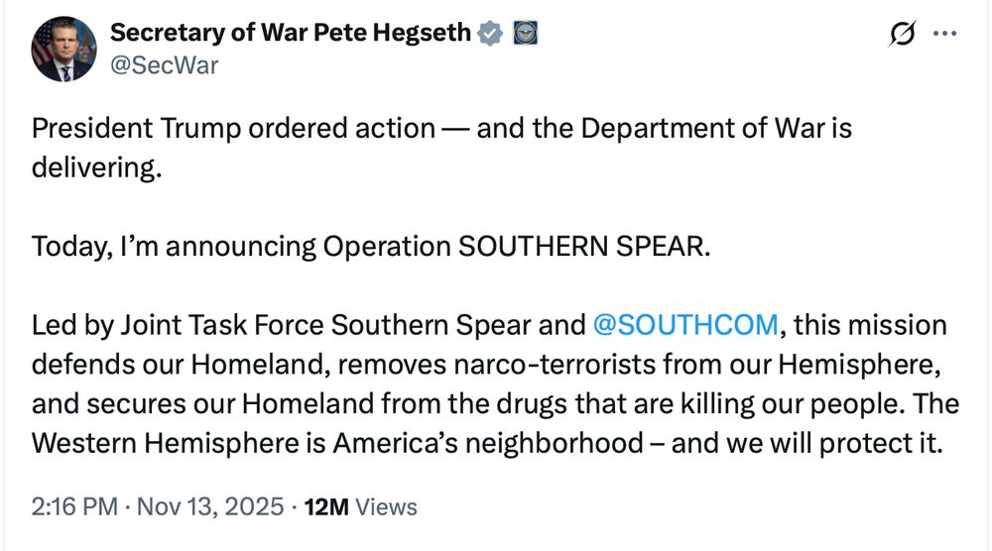Click the word "delivering." in the post
Viewport: 992px width, 551px height.
[x=96, y=167]
